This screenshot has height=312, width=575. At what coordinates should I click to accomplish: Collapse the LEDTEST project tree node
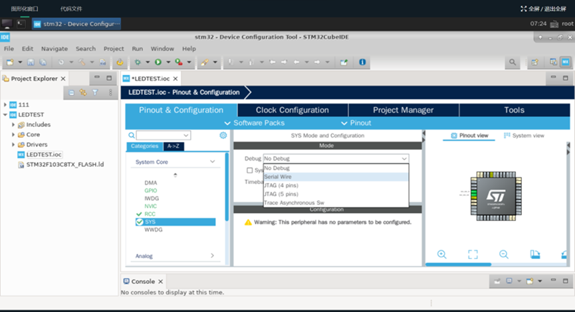[x=5, y=115]
